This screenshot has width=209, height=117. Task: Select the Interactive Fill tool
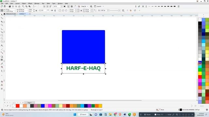[x=2, y=67]
